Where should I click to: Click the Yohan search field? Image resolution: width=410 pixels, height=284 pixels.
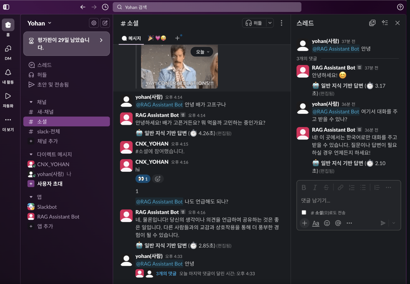[x=207, y=7]
